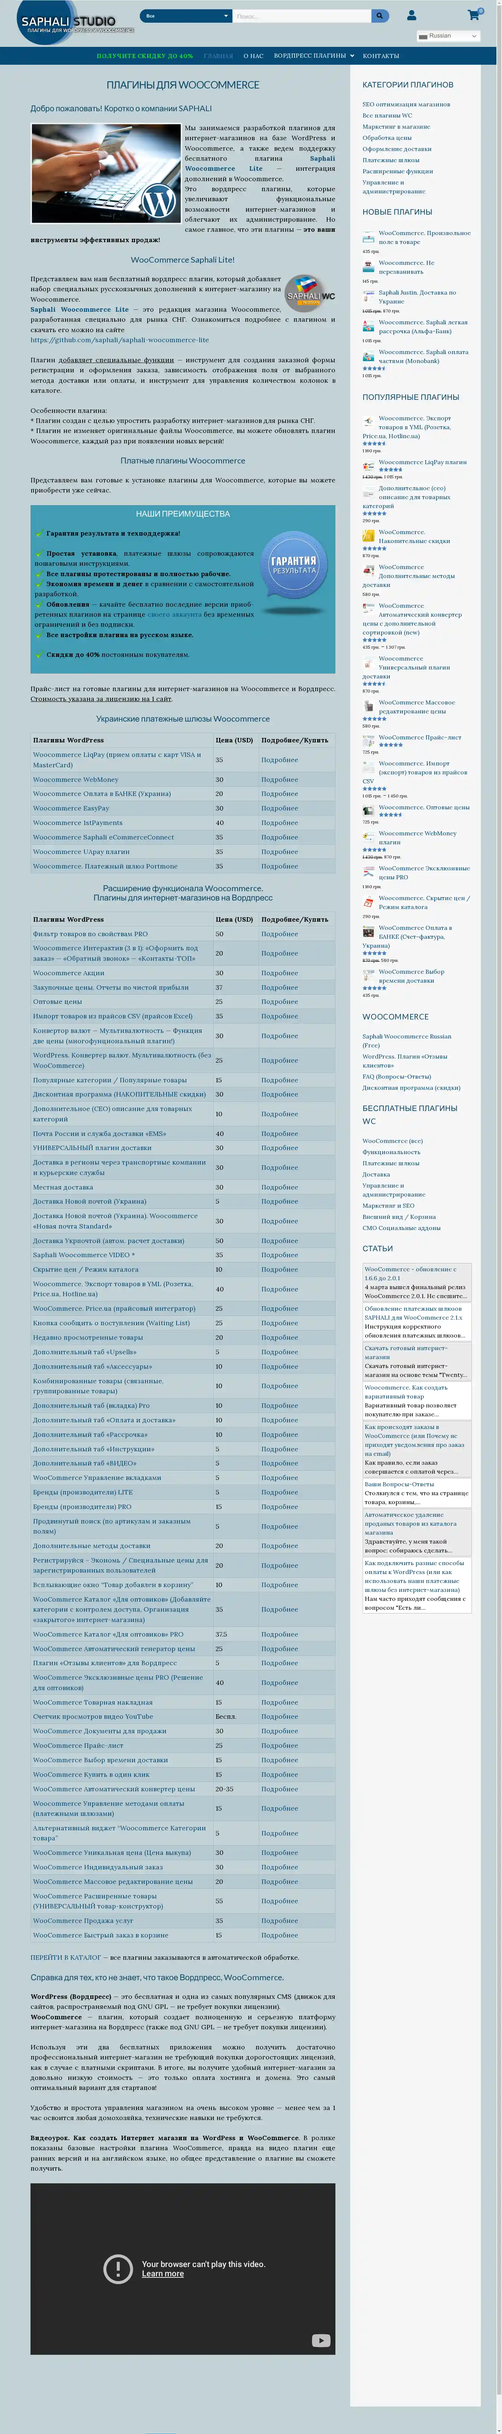Open 'Woocommerce EasyPay' plugin link
Viewport: 502px width, 2434px height.
click(x=71, y=808)
